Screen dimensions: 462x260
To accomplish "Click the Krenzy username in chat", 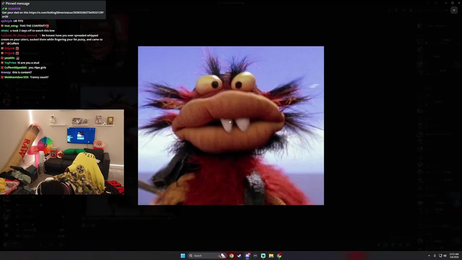I will click(5, 72).
